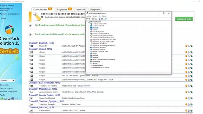Screen dimensions: 203x114
Task: Select Adaptadores de pantalla in Device Manager
Action: pos(100,24)
